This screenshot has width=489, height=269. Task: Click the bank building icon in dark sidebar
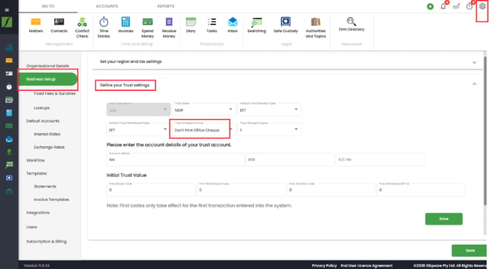[9, 192]
